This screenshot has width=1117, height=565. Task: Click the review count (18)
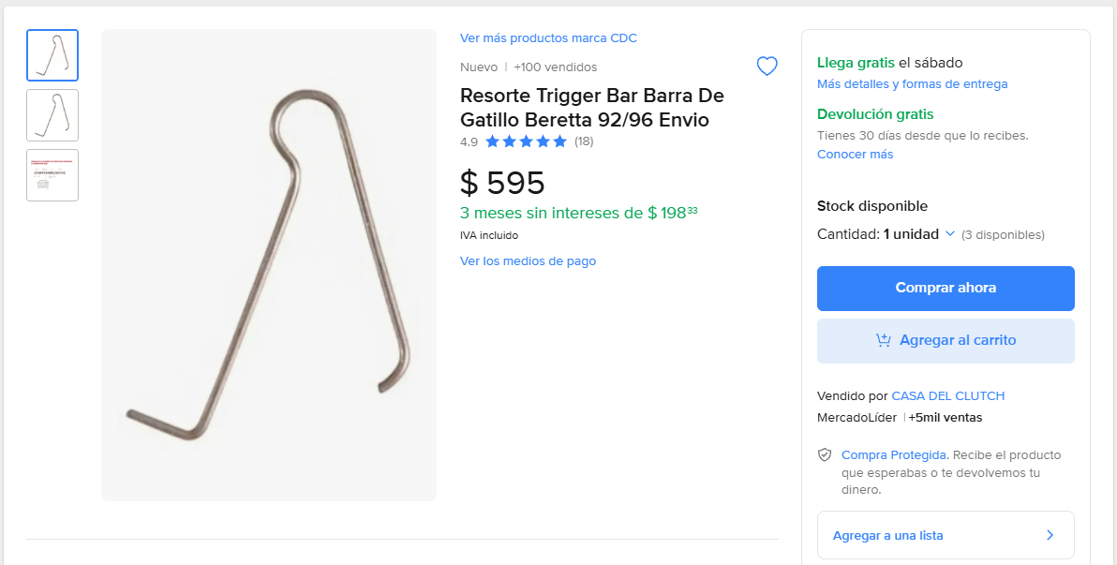click(x=584, y=141)
